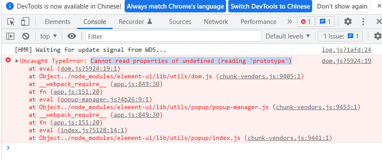This screenshot has width=382, height=160.
Task: Expand the Uncaught TypeError stack trace arrow
Action: point(17,61)
